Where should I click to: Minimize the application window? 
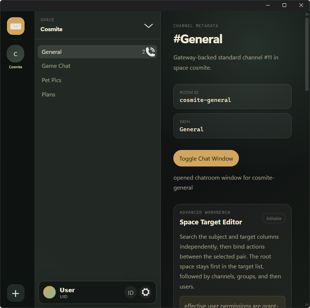[268, 5]
